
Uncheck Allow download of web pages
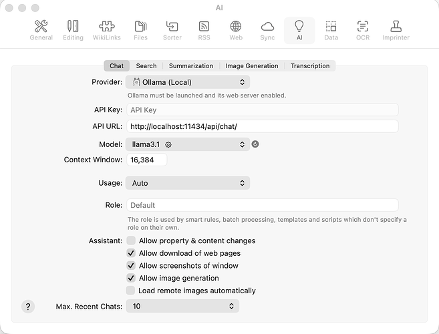[131, 253]
